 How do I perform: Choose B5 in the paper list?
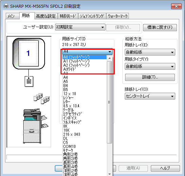[x=85, y=90]
